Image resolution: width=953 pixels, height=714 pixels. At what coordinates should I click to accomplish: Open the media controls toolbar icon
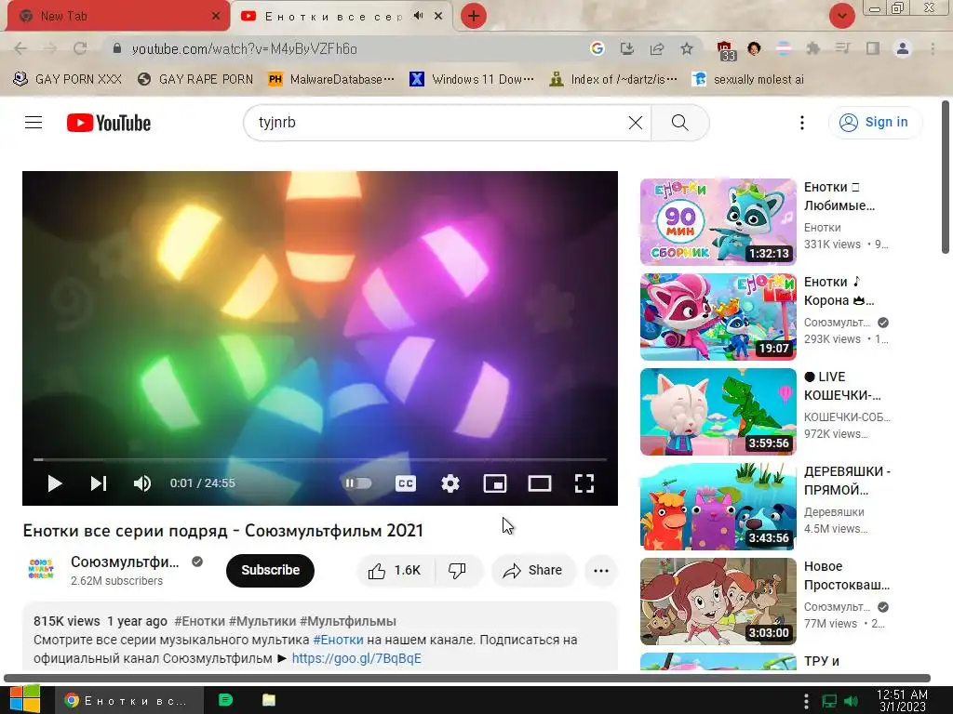[x=842, y=48]
